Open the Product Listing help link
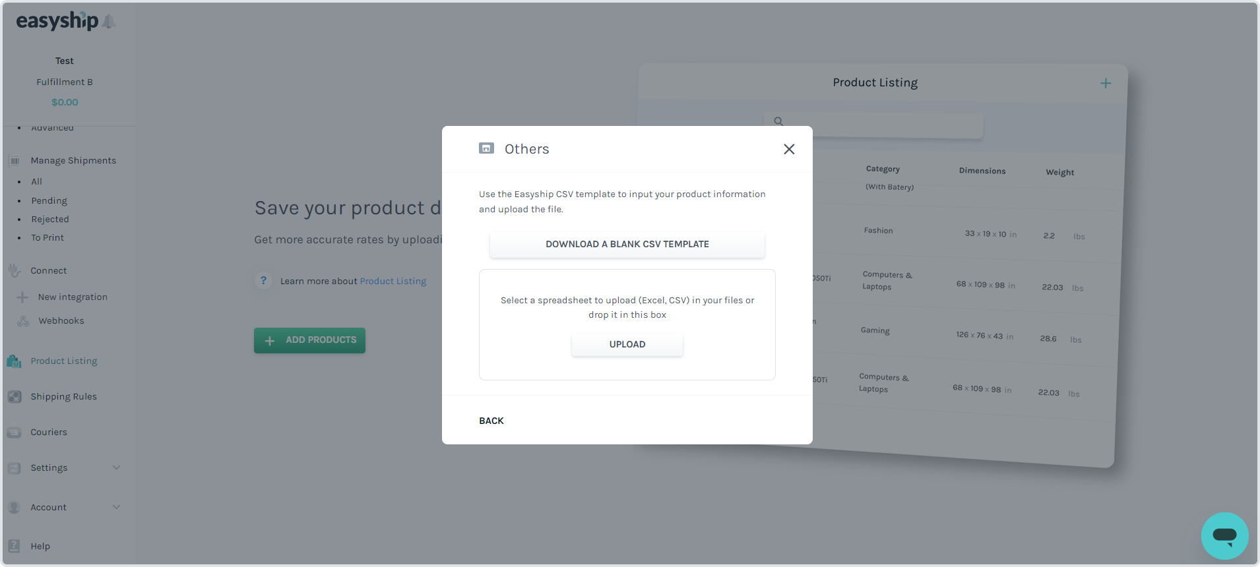The width and height of the screenshot is (1260, 567). pyautogui.click(x=393, y=281)
